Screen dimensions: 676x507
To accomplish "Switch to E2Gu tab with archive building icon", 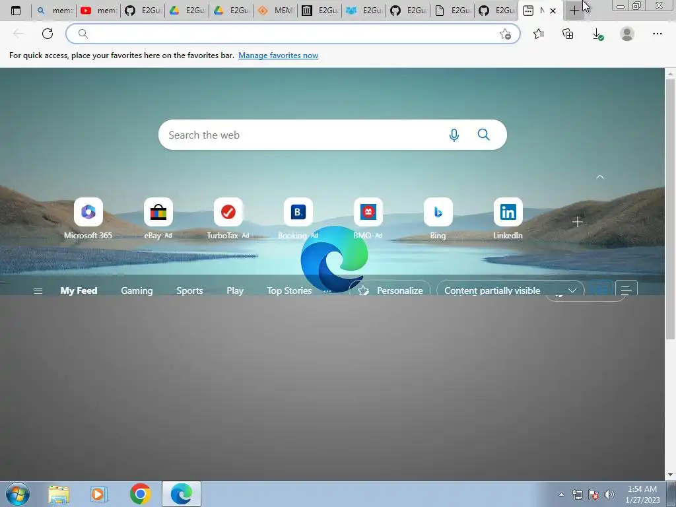I will pyautogui.click(x=320, y=11).
